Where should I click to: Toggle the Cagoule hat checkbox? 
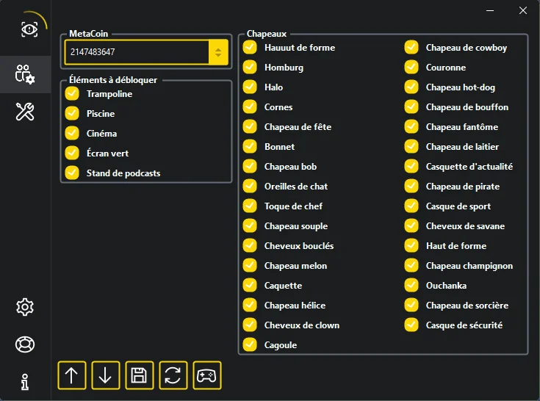[x=250, y=344]
